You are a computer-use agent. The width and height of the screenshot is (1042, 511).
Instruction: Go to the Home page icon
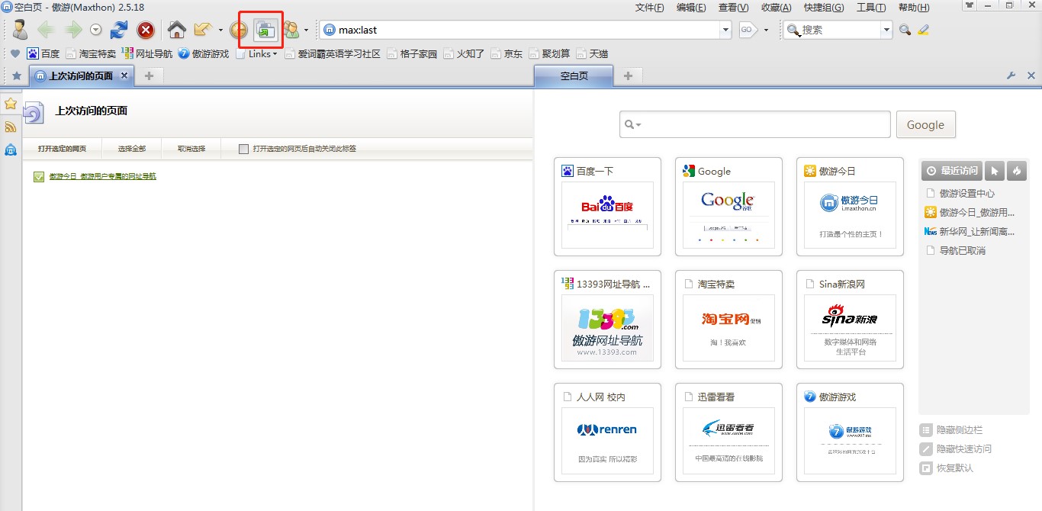click(x=177, y=31)
